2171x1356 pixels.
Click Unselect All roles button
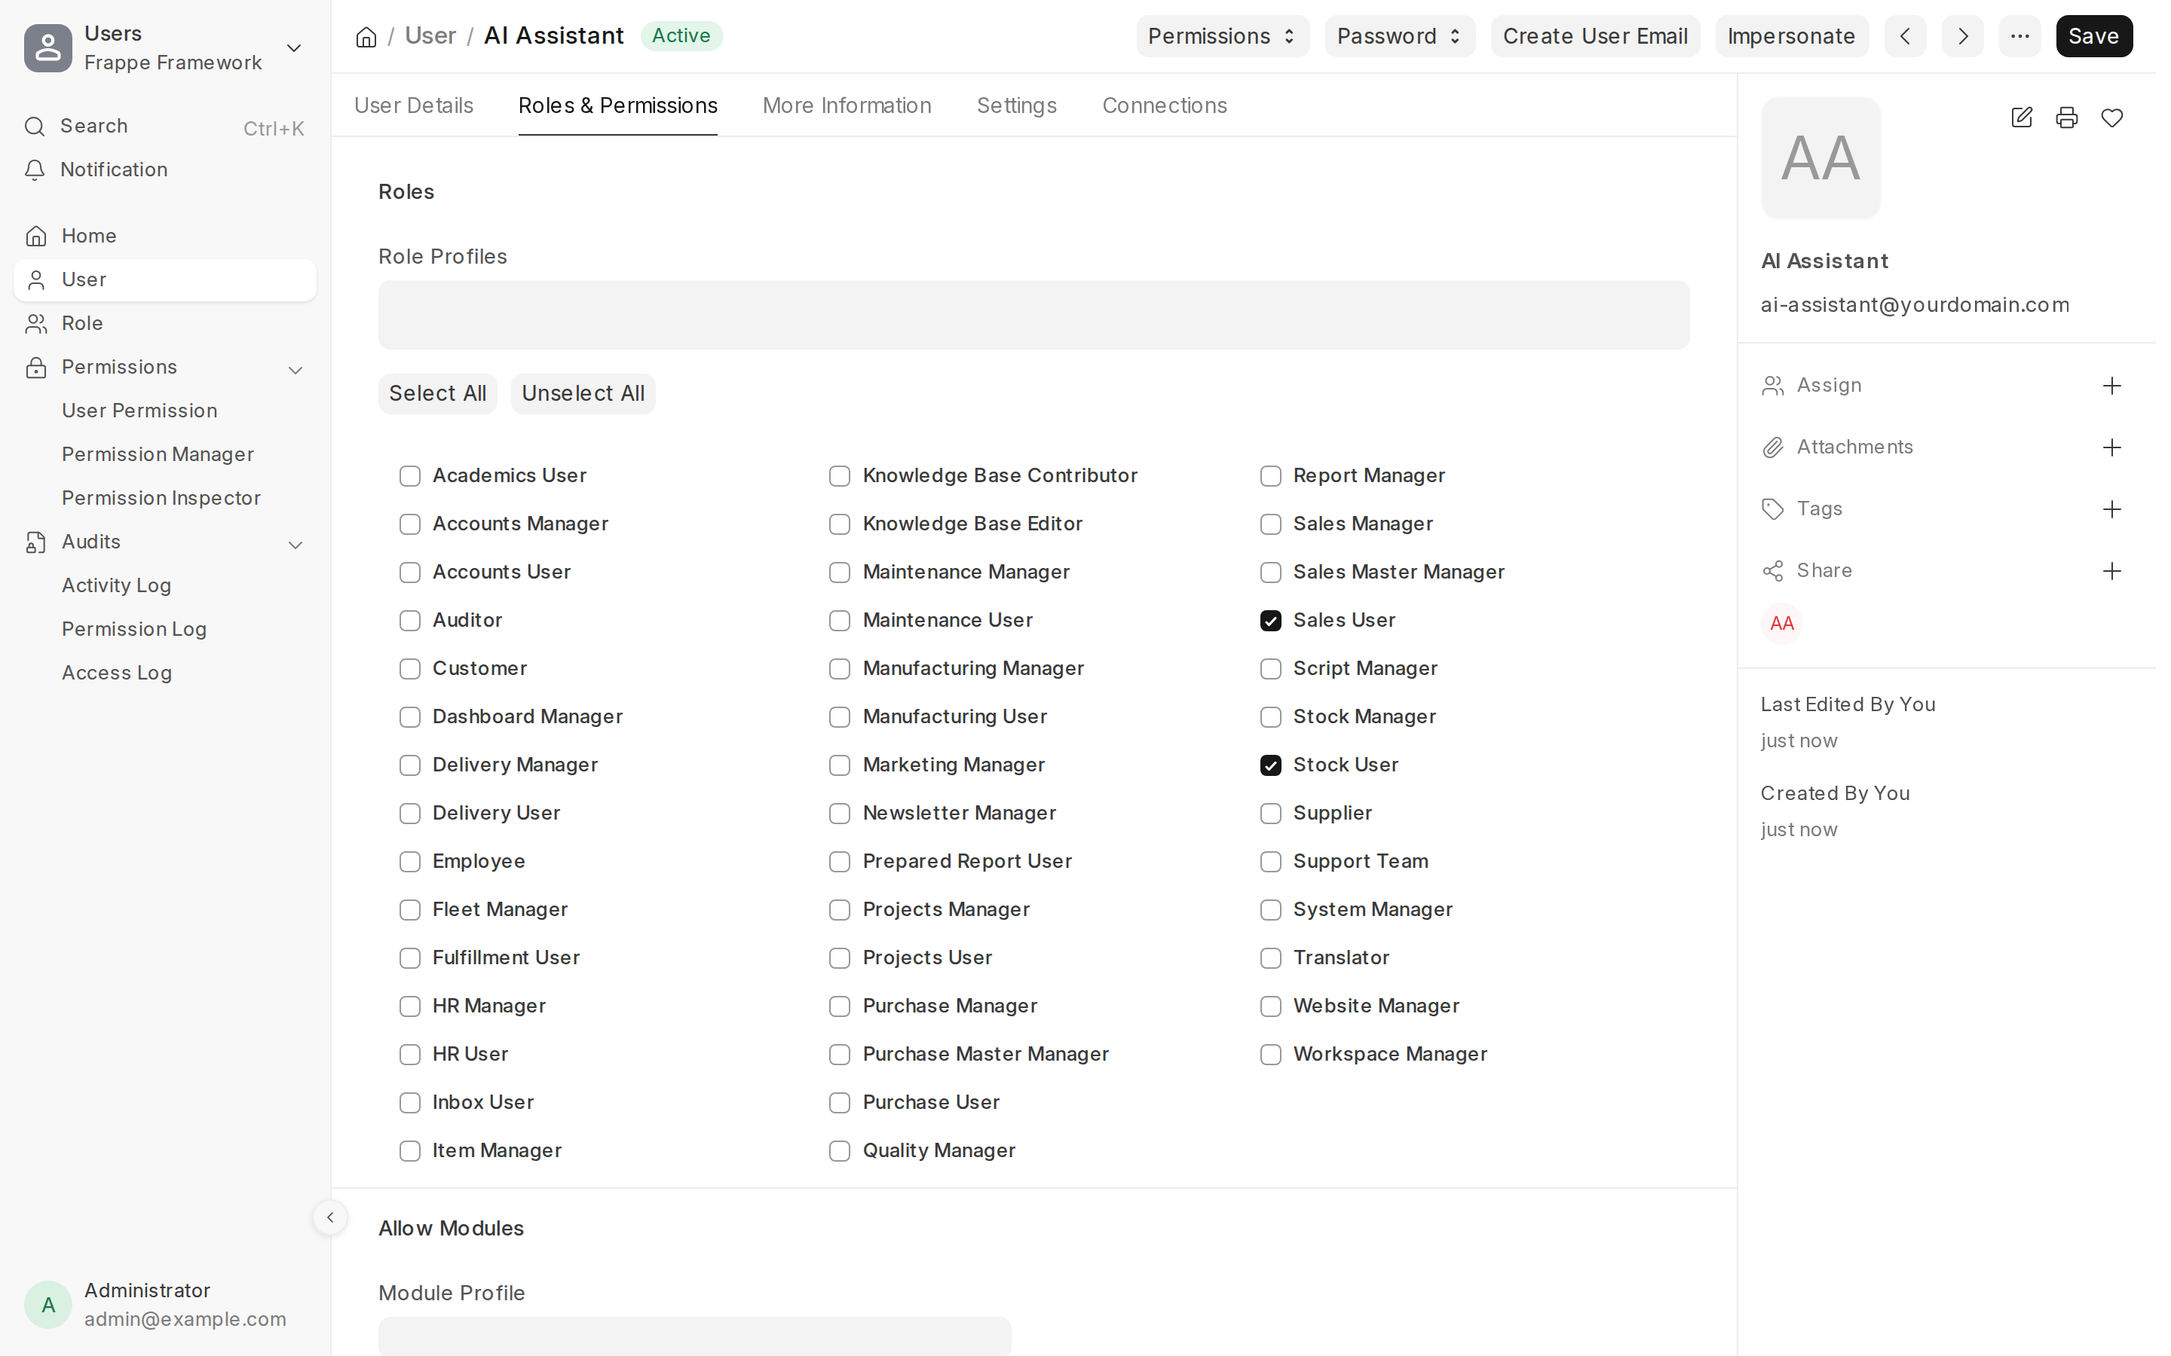(x=583, y=394)
